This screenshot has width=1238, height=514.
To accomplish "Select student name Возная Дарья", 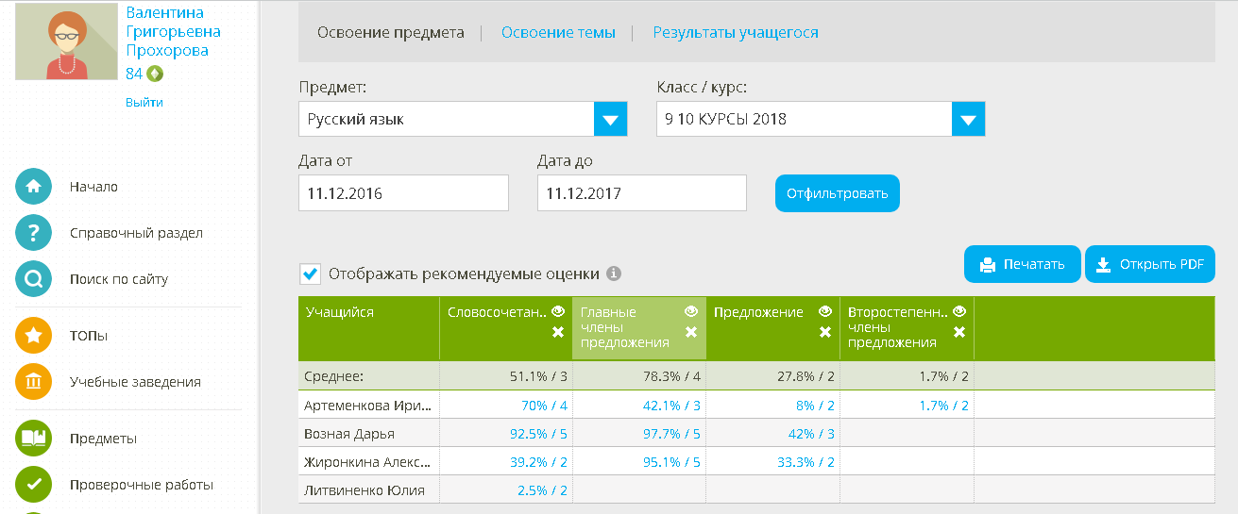I will pos(349,434).
